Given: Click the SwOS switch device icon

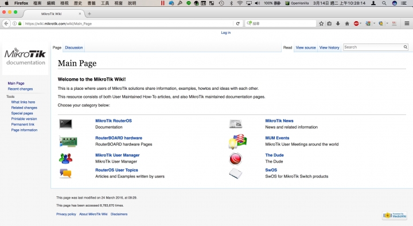Looking at the screenshot, I should coord(236,173).
